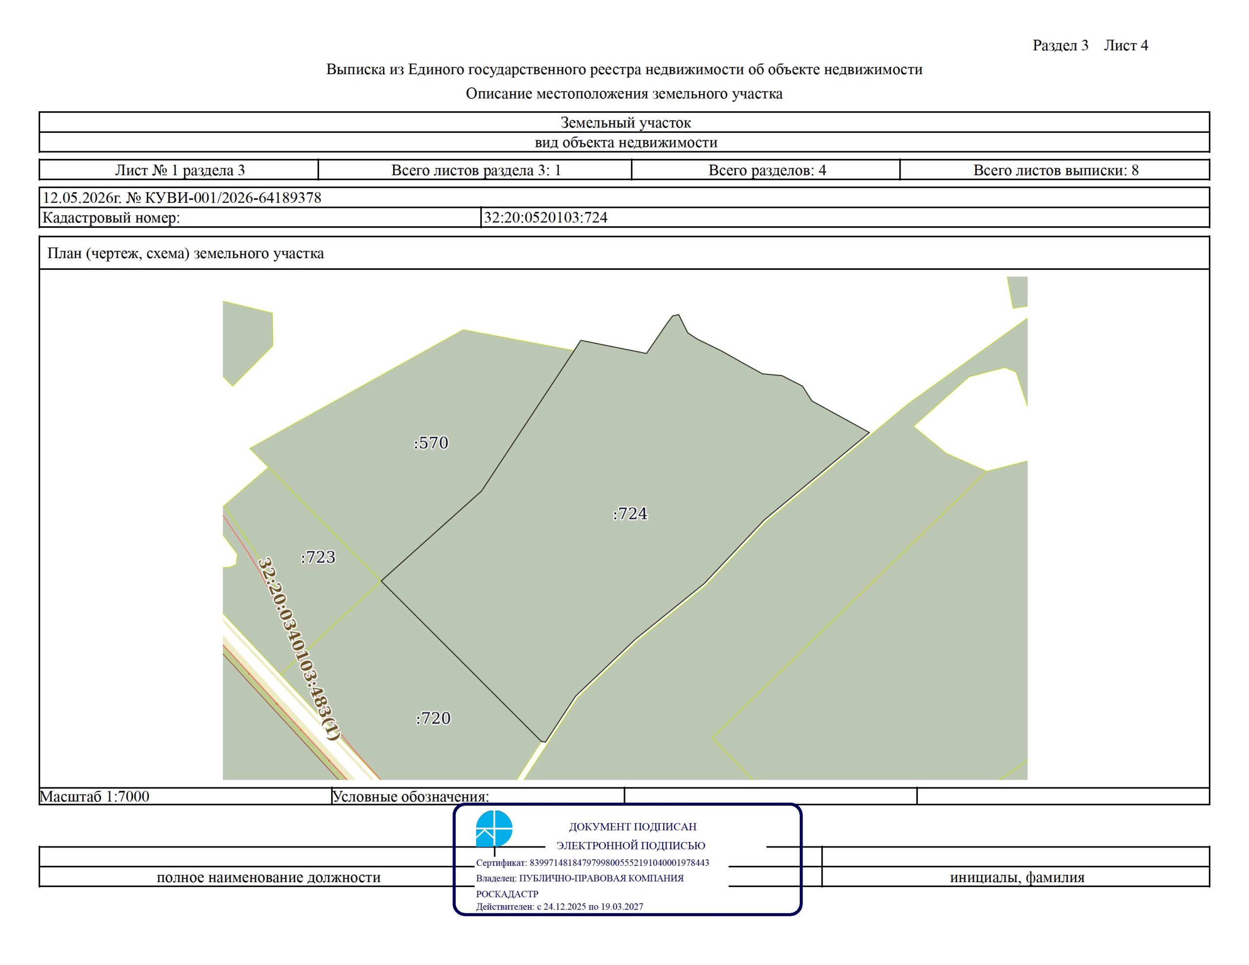Click the 'РОСКАДАСТР' word in the stamp
Image resolution: width=1249 pixels, height=965 pixels.
507,894
